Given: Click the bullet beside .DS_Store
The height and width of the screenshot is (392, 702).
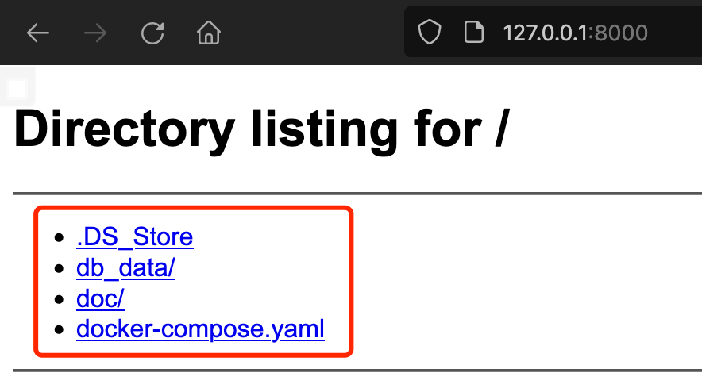Looking at the screenshot, I should (59, 237).
